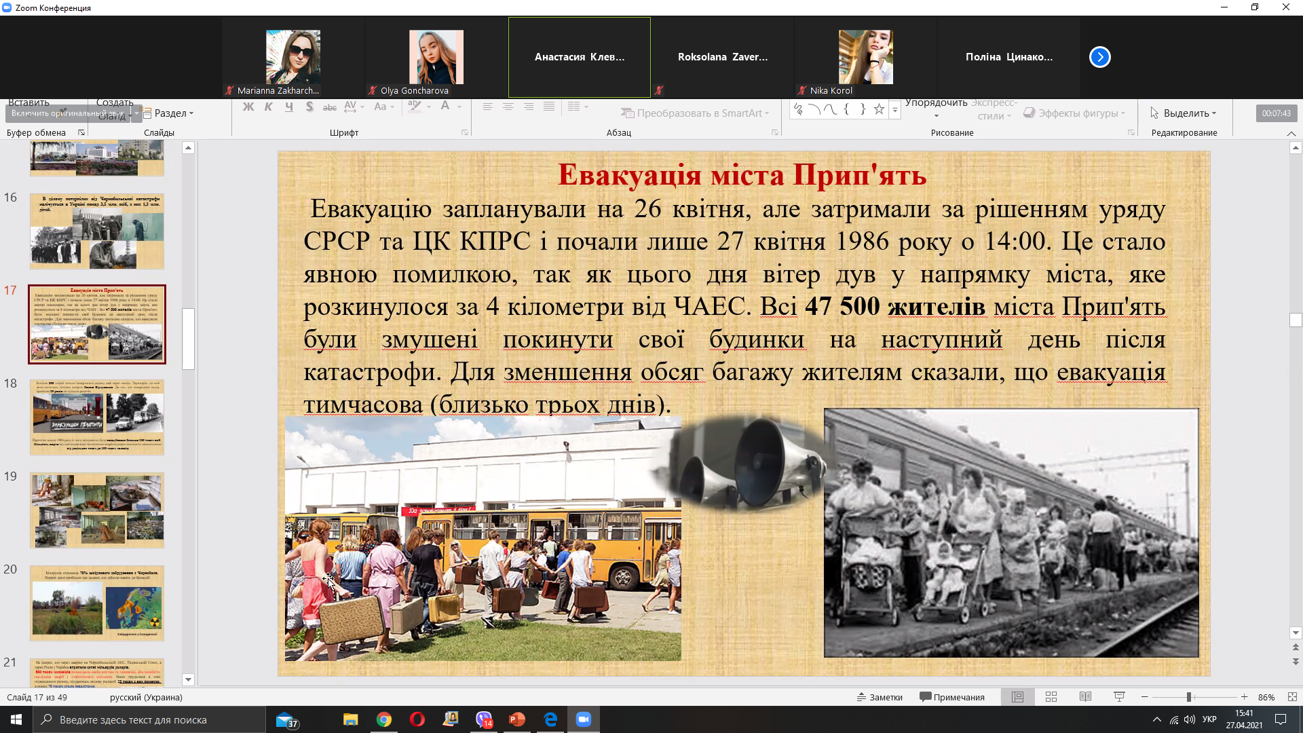Select the right brace shape
The image size is (1303, 733).
863,109
